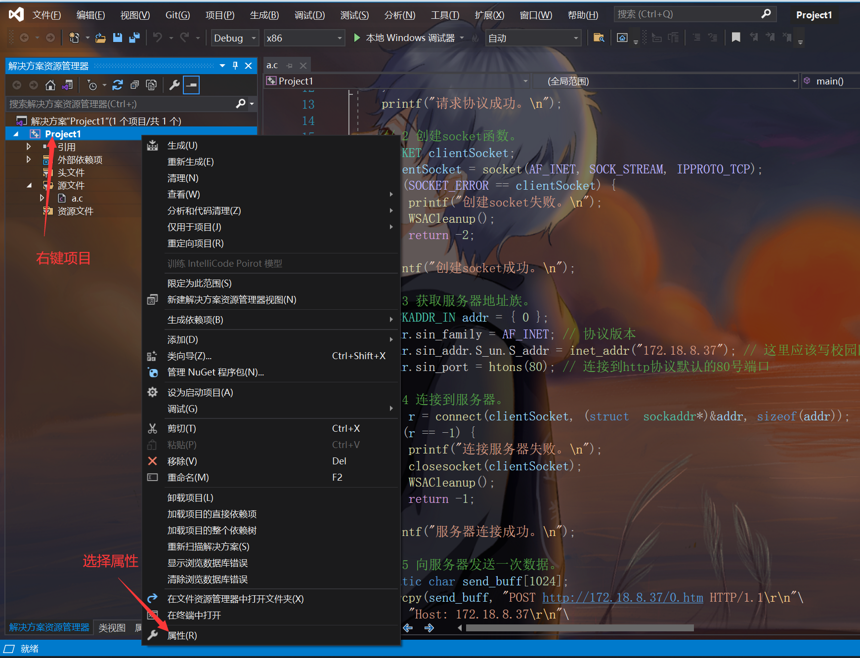Toggle the pin on the a.c tab

(x=290, y=65)
